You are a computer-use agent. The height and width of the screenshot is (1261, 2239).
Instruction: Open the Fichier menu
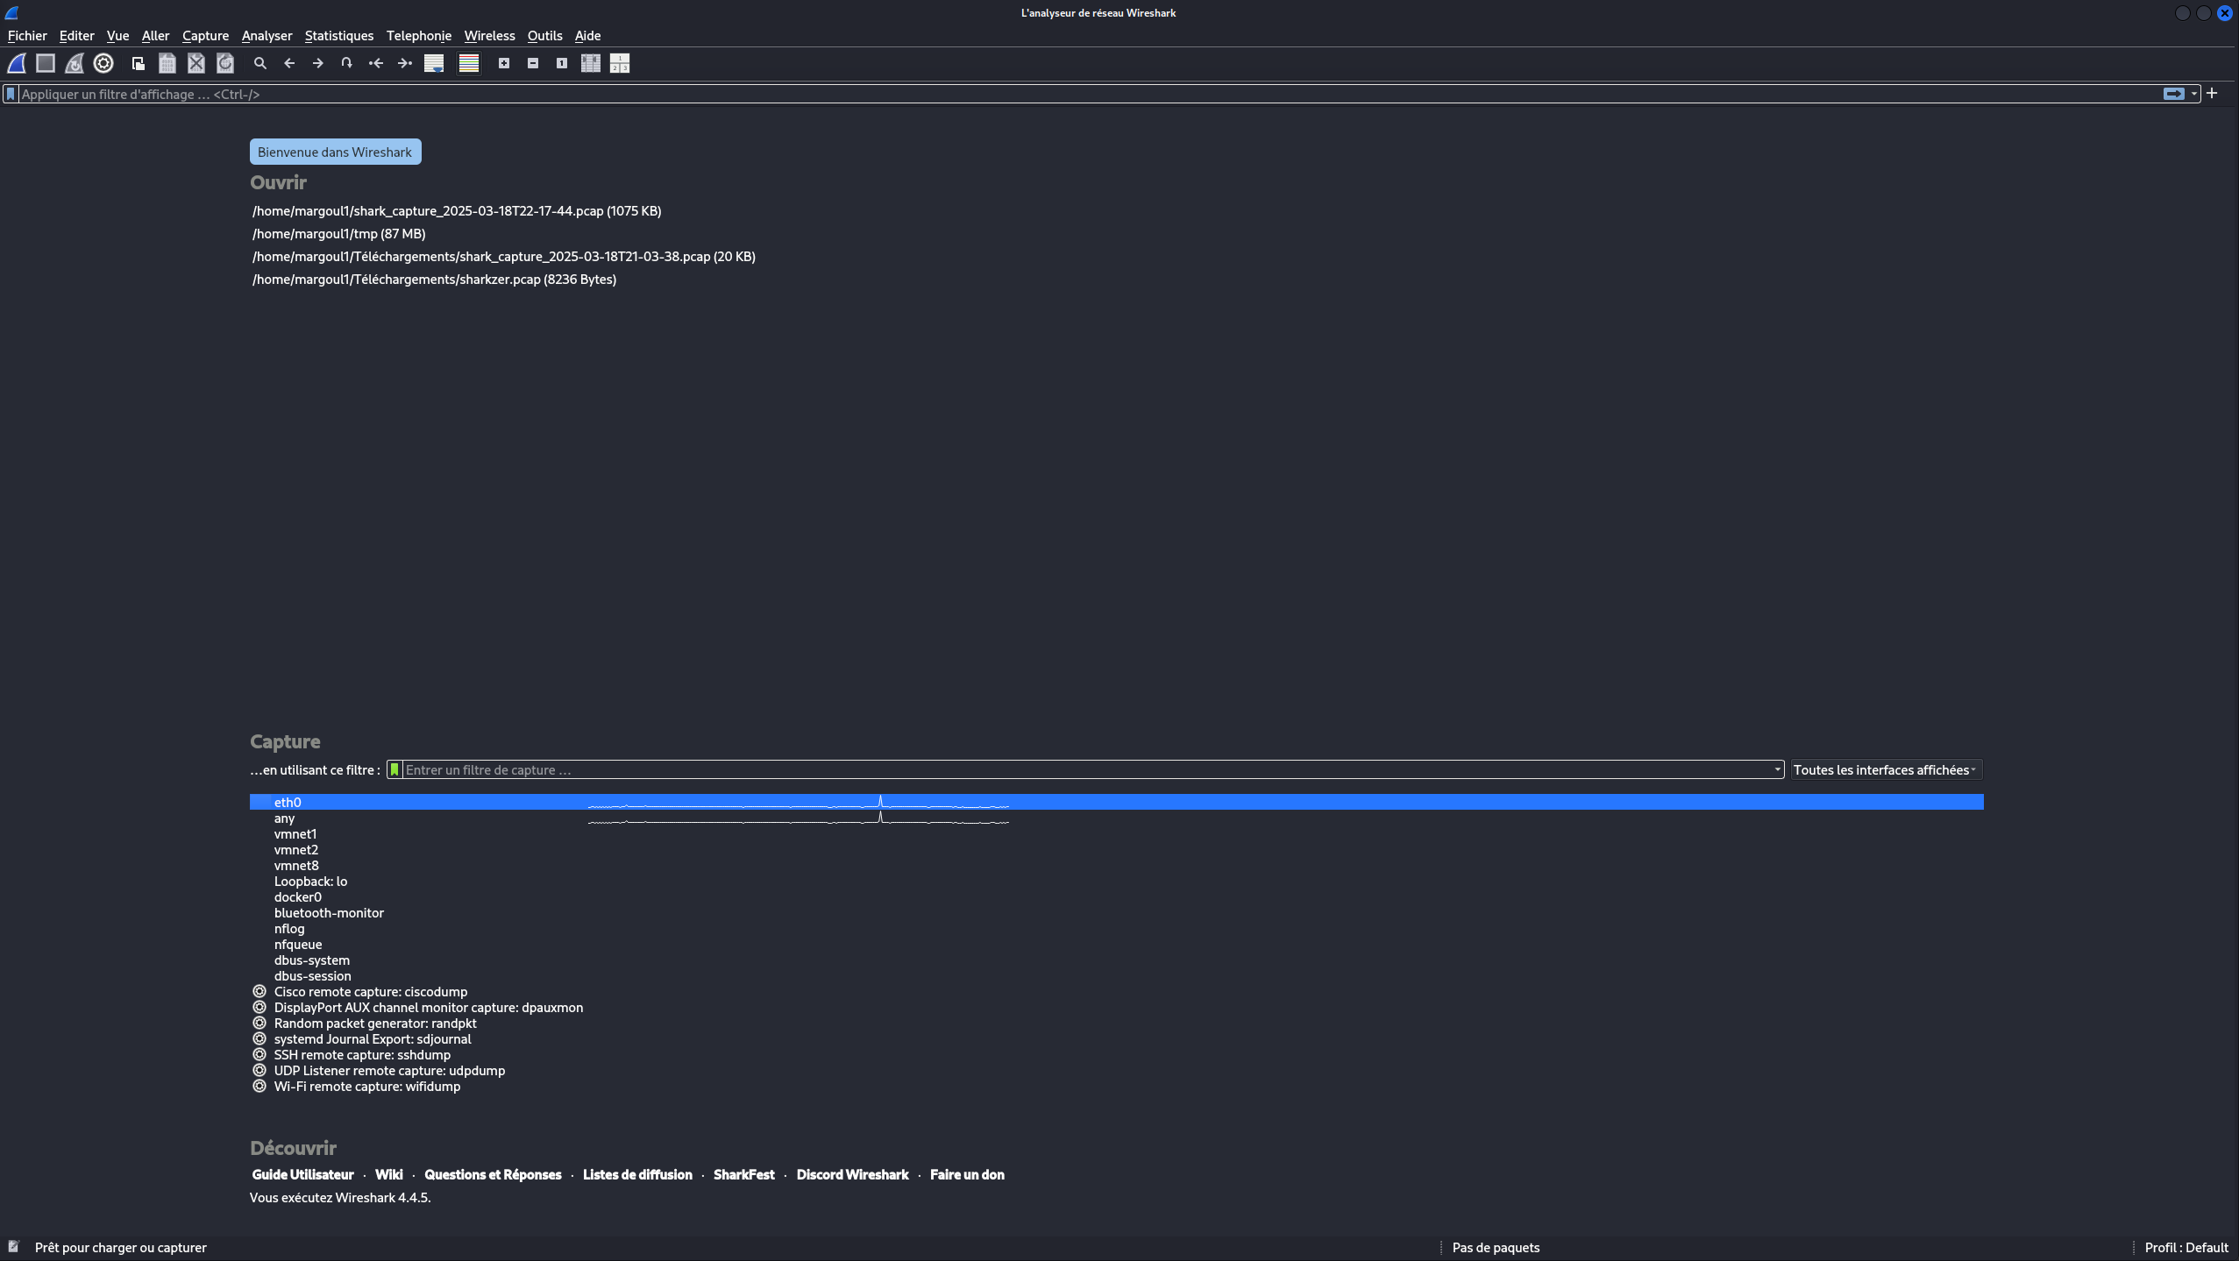pyautogui.click(x=27, y=36)
